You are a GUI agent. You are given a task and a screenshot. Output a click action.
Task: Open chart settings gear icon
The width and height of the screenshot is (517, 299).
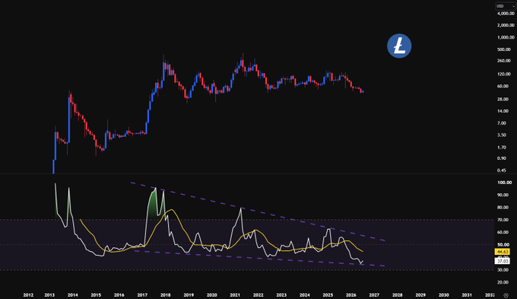pyautogui.click(x=506, y=295)
